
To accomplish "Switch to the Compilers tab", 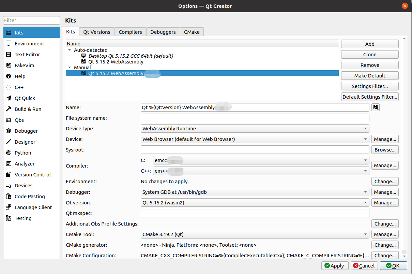I will click(130, 32).
